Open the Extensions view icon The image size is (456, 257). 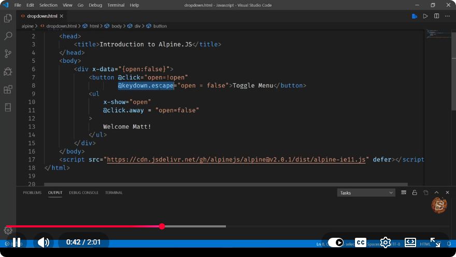pyautogui.click(x=8, y=89)
